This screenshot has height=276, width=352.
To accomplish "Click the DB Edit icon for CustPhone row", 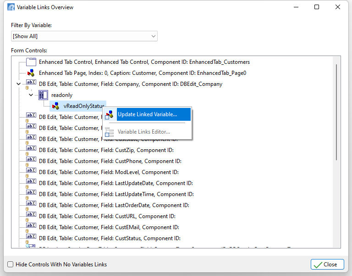I will pos(31,161).
